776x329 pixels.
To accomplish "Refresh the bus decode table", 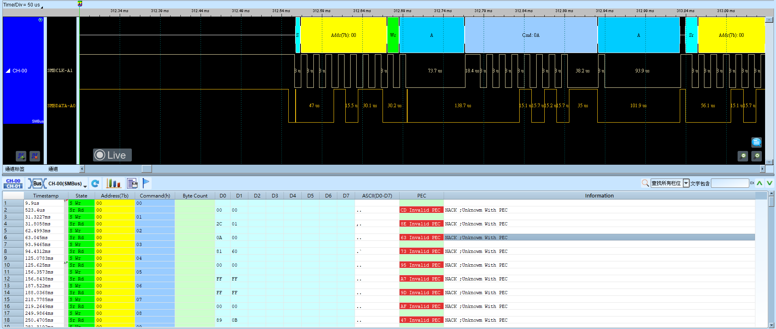I will (x=95, y=184).
